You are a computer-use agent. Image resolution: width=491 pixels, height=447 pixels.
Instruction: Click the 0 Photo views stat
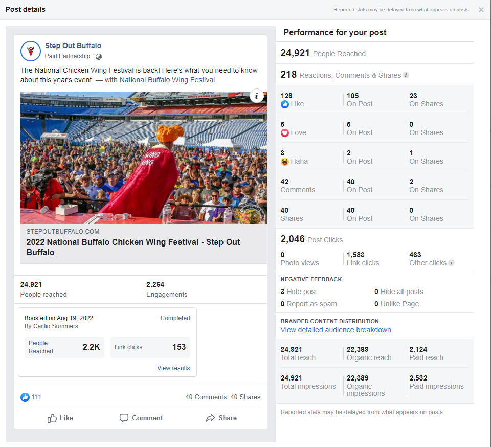click(x=300, y=259)
